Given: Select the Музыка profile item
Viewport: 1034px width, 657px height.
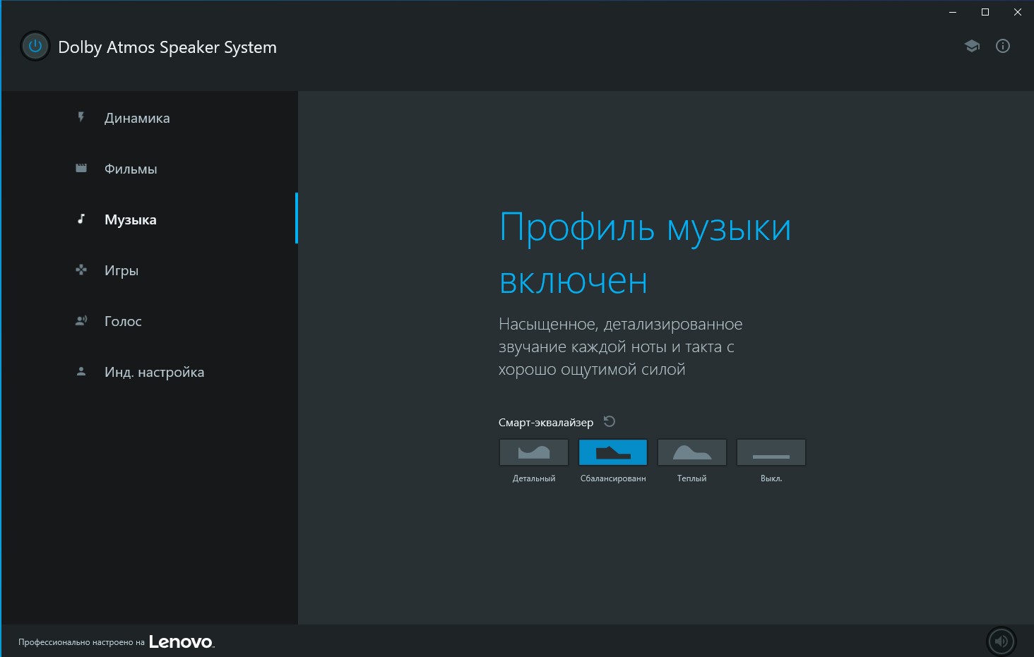Looking at the screenshot, I should coord(131,219).
